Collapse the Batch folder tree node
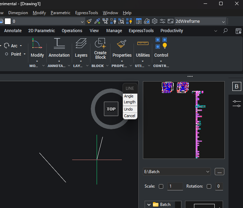 coord(149,205)
